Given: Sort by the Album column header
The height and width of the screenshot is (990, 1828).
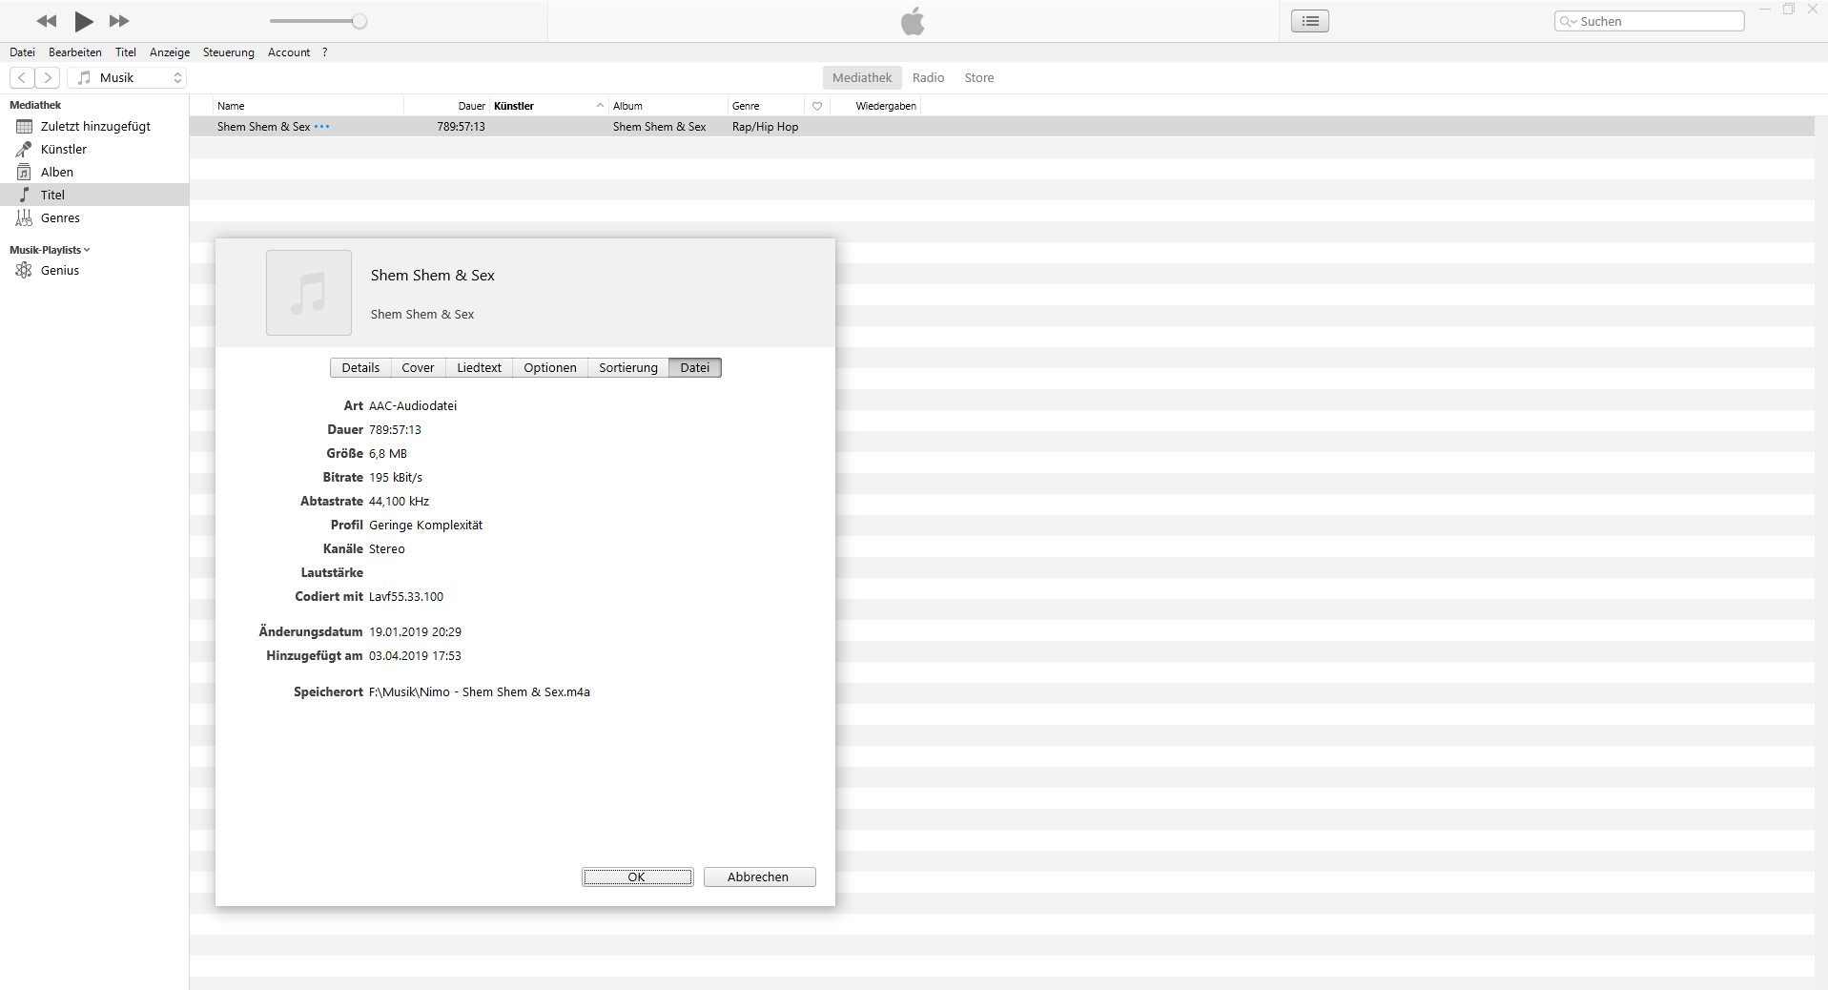Looking at the screenshot, I should tap(668, 106).
